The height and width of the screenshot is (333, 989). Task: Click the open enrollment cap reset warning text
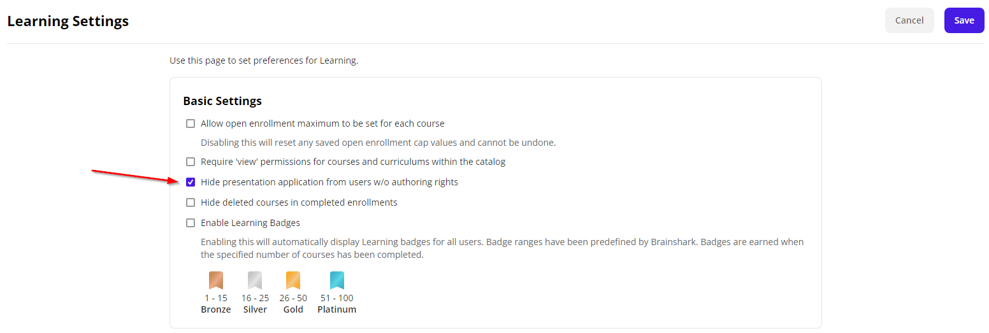pyautogui.click(x=378, y=143)
